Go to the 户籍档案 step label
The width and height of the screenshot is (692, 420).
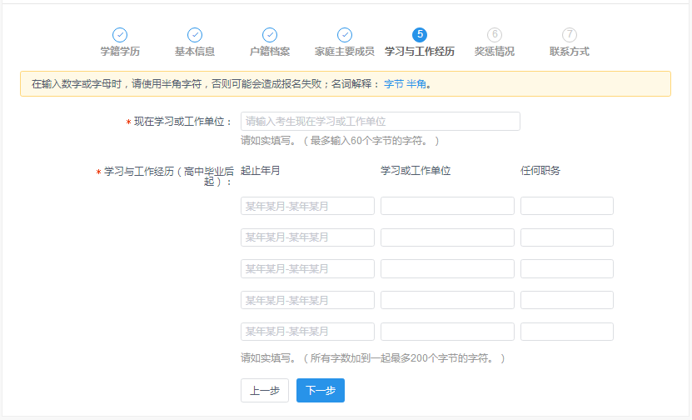(x=270, y=52)
